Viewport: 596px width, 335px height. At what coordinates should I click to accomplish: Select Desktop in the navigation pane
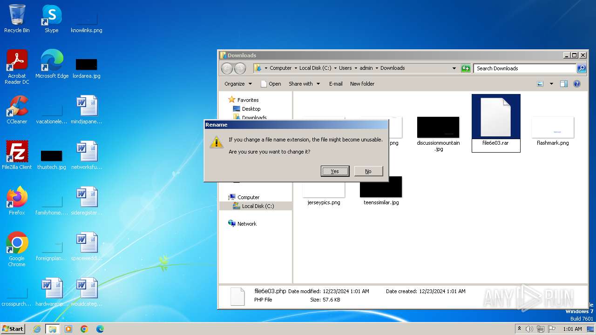tap(251, 109)
